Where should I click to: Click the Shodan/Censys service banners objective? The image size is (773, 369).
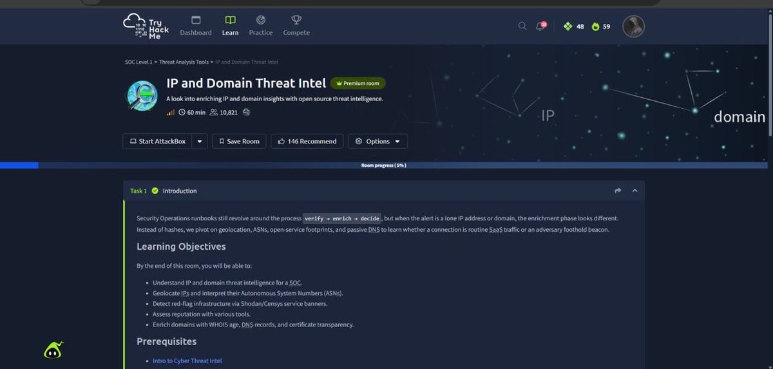point(240,303)
